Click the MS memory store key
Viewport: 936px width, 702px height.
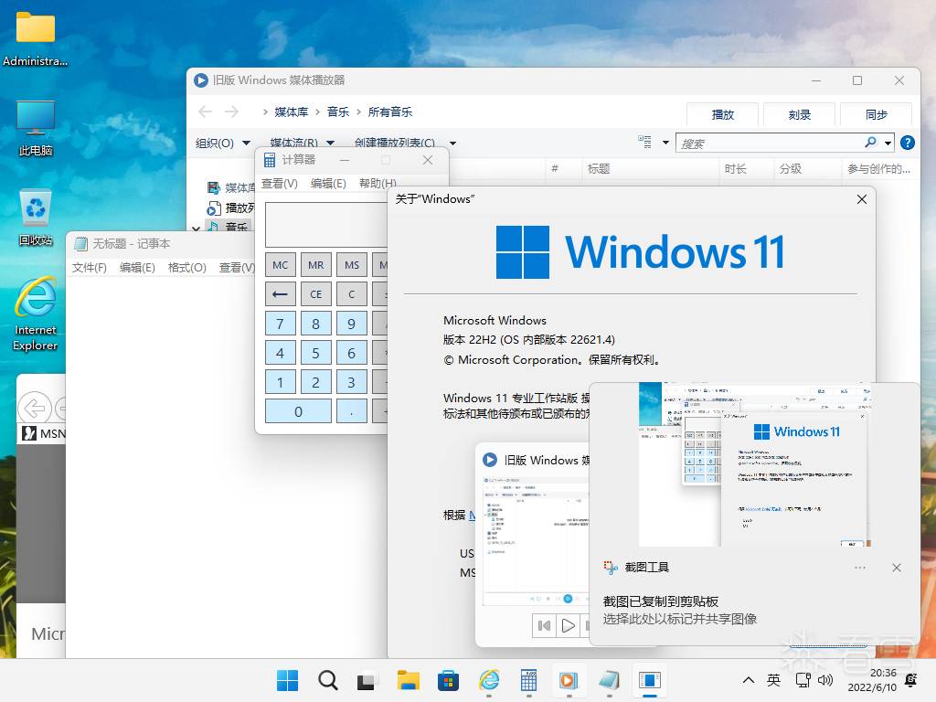point(352,265)
